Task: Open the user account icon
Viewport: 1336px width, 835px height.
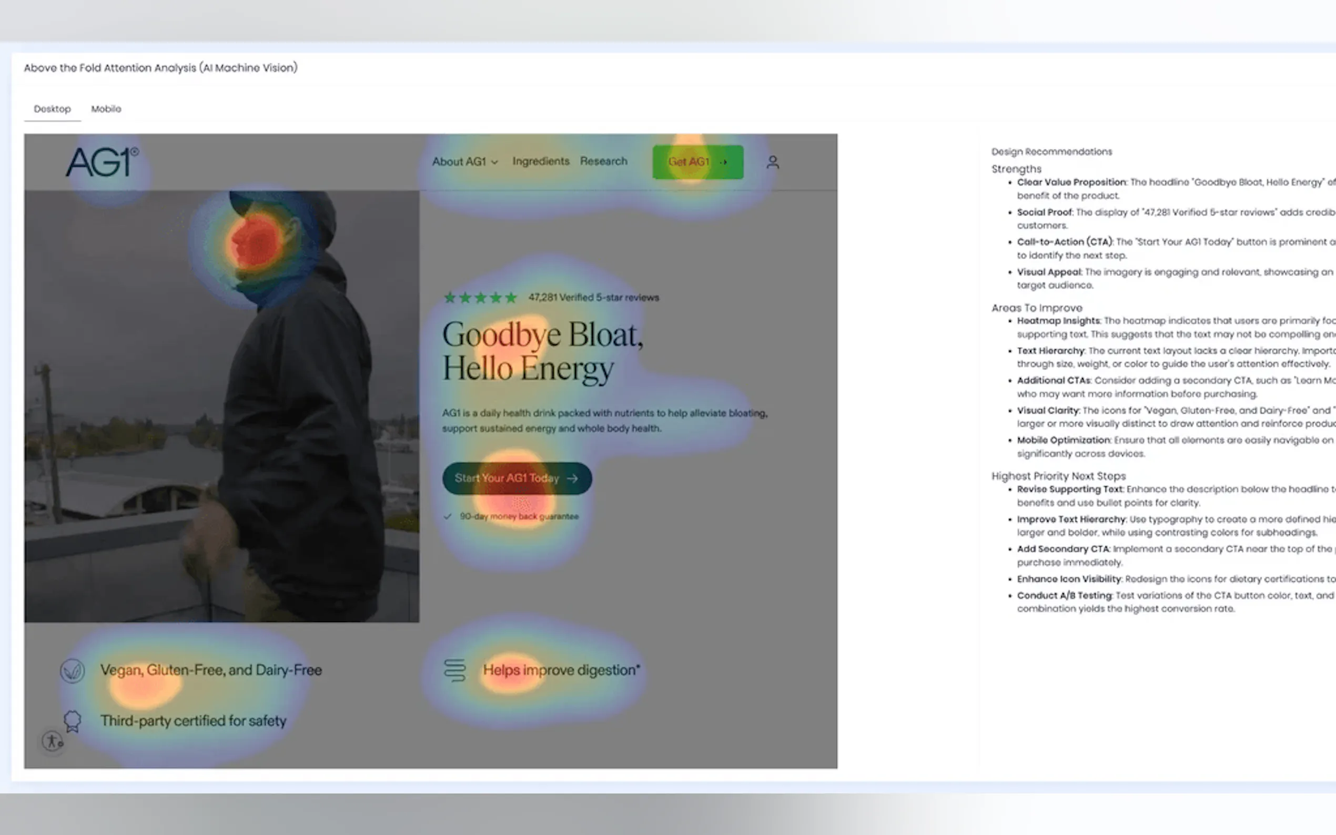Action: pos(772,162)
